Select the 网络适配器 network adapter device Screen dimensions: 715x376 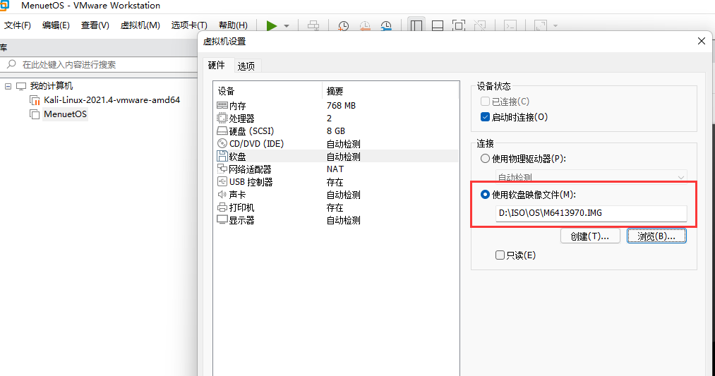click(250, 169)
